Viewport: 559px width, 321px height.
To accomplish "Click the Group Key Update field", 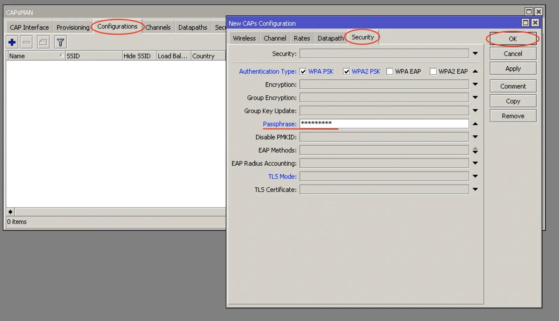I will coord(384,110).
